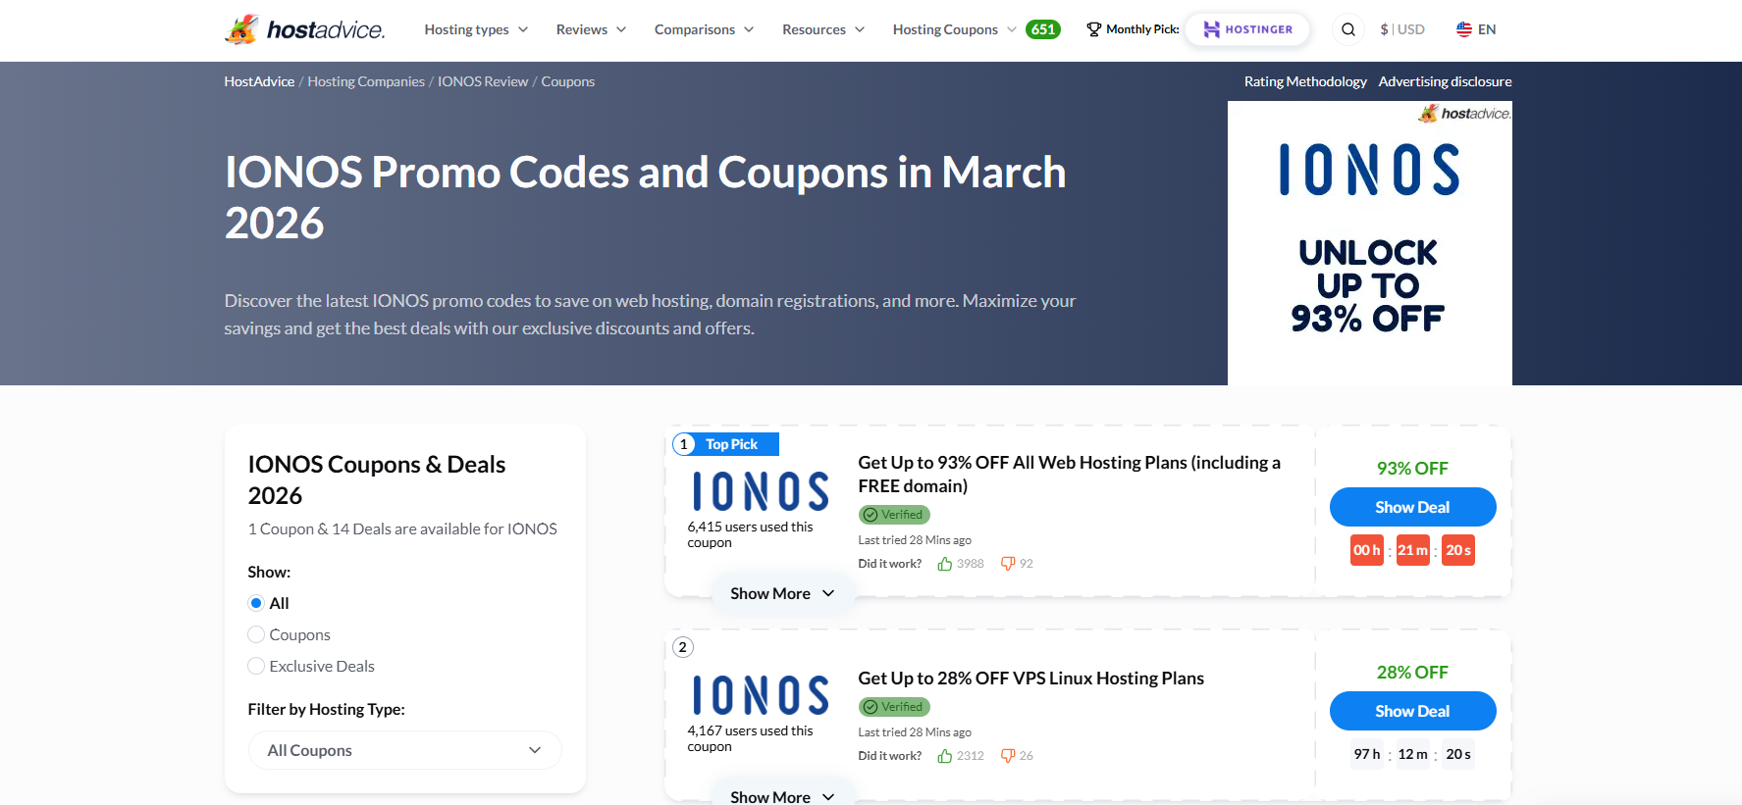Screen dimensions: 1742x805
Task: Thumbs down the 93% OFF deal
Action: coord(1007,564)
